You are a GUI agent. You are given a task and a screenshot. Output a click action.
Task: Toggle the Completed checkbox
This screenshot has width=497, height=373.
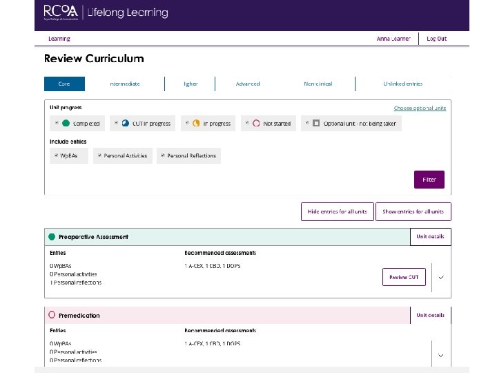[57, 123]
